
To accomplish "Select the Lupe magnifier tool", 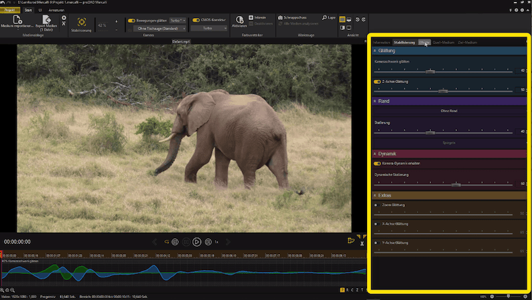I will tap(329, 17).
